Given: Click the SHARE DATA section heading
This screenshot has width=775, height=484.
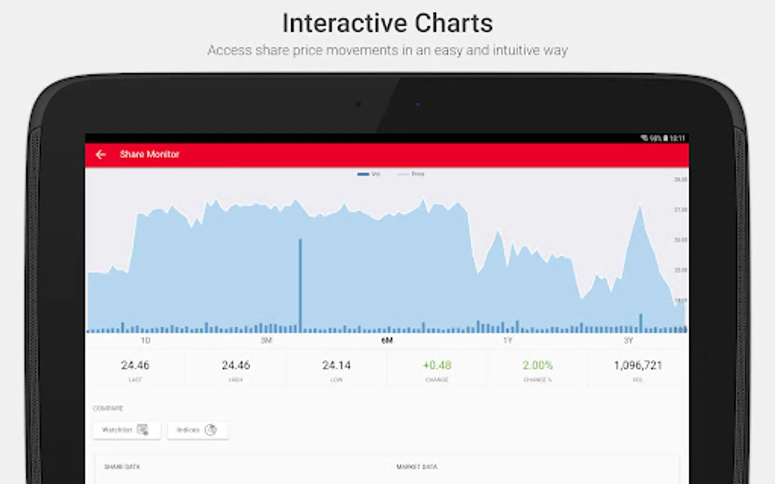Looking at the screenshot, I should (x=122, y=467).
